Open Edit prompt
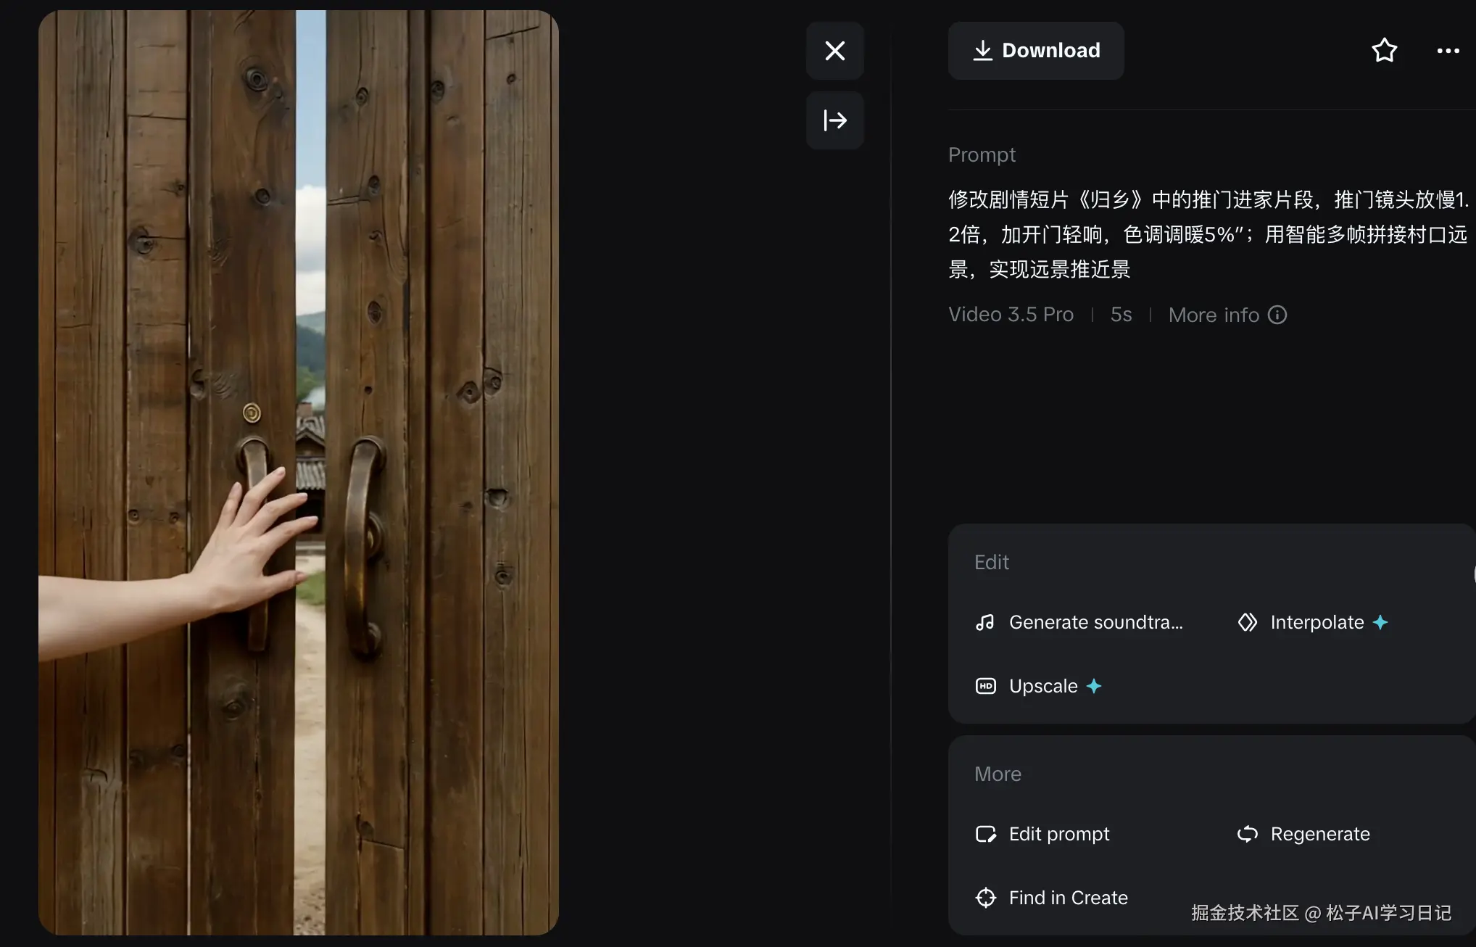 (x=1042, y=834)
